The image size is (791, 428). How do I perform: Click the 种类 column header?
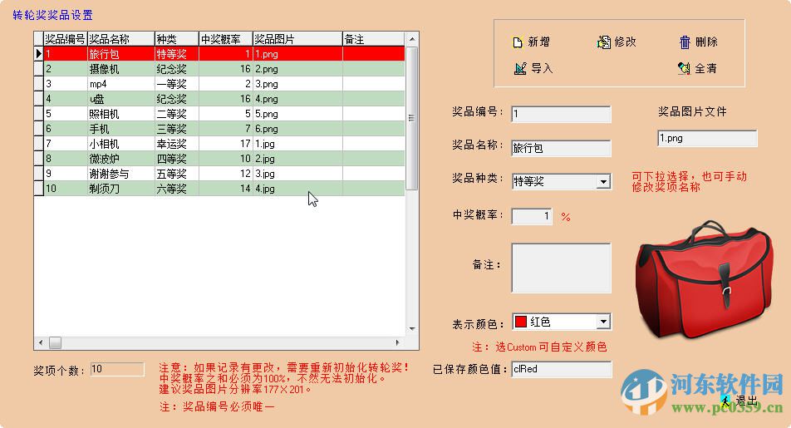[x=176, y=39]
